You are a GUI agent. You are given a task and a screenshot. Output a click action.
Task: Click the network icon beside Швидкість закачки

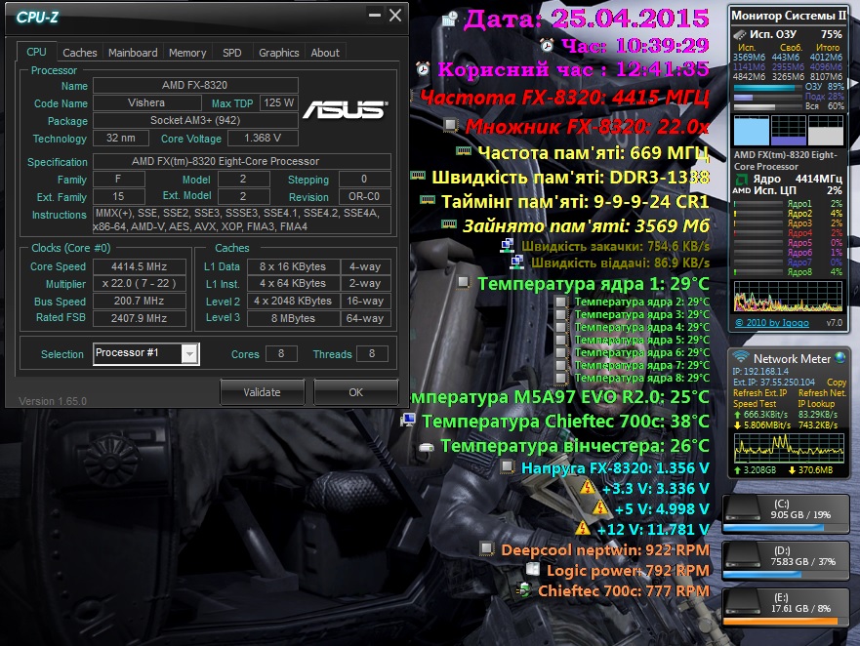(x=507, y=245)
